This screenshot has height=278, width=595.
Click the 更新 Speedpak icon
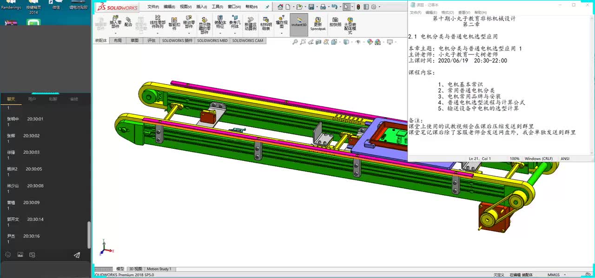(317, 21)
